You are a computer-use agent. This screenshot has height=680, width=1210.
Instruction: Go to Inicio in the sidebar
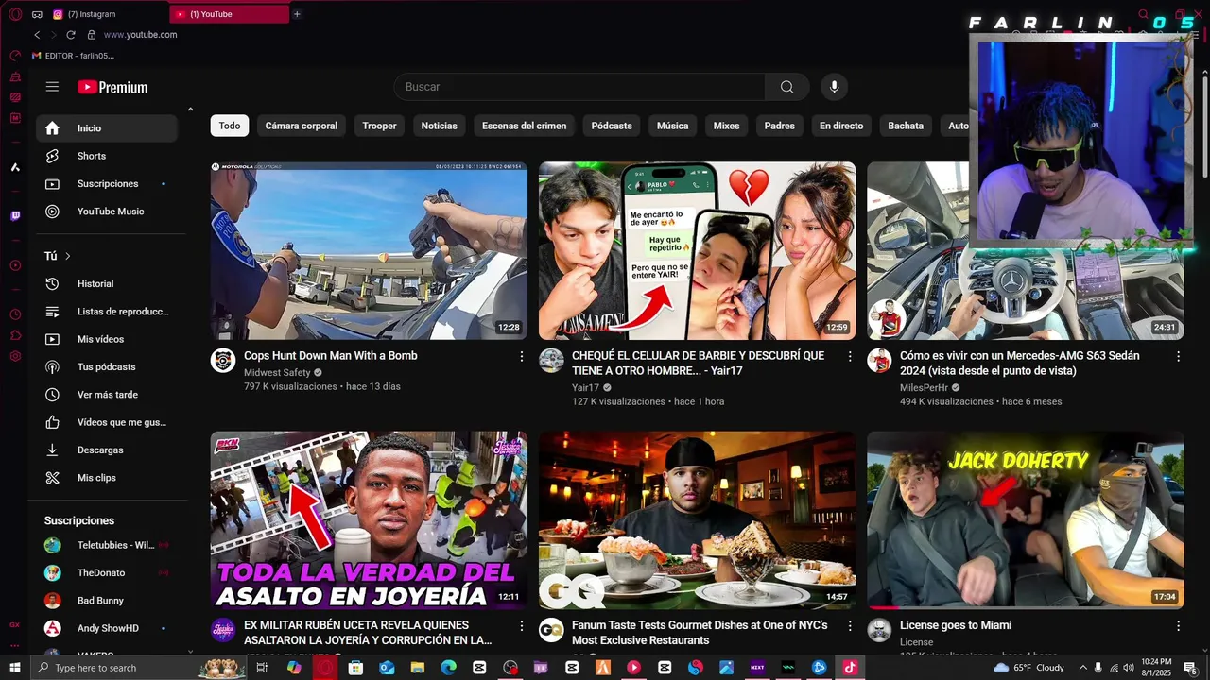(x=107, y=128)
